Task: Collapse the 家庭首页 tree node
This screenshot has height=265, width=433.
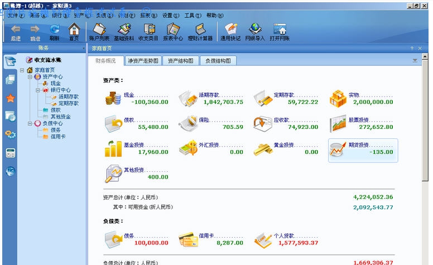Action: tap(22, 70)
